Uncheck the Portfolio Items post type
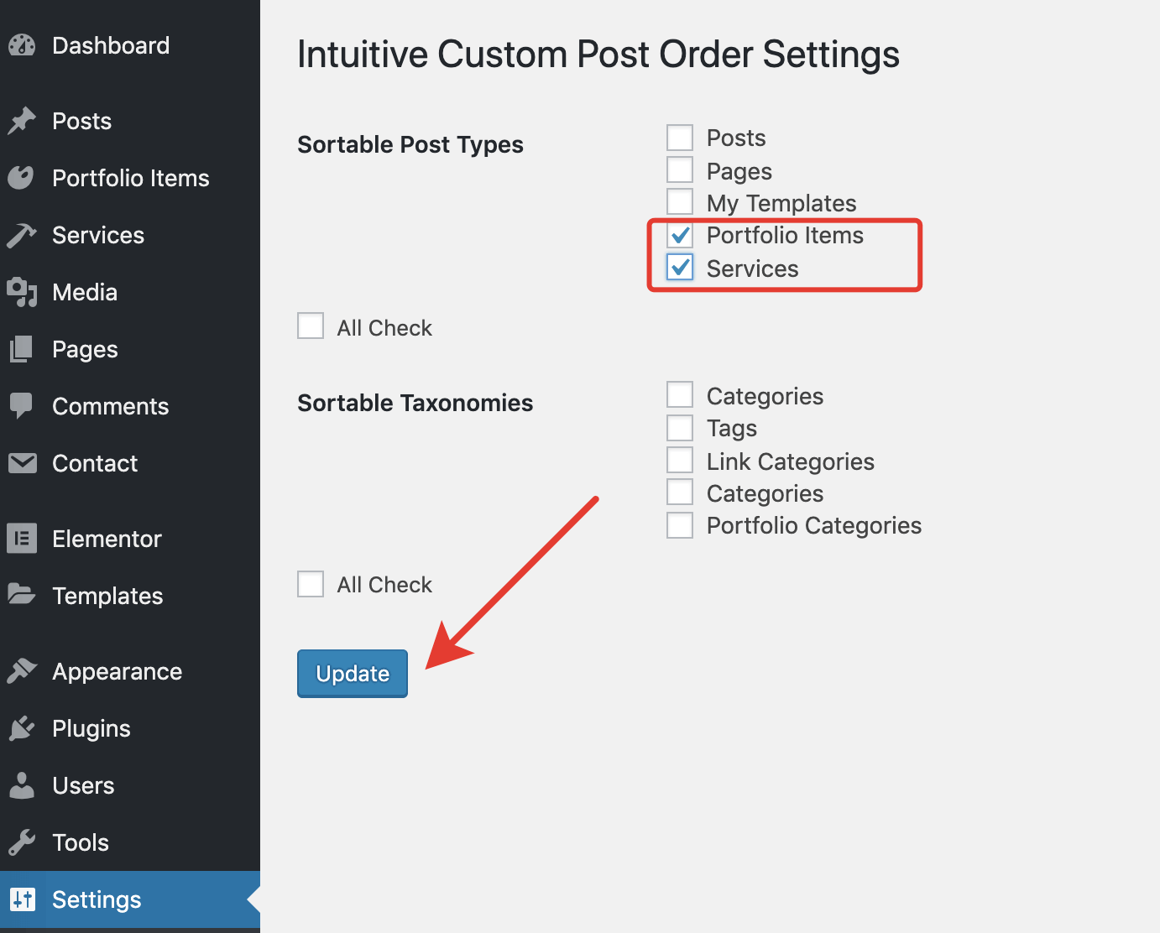Screen dimensions: 1160x933 click(680, 235)
